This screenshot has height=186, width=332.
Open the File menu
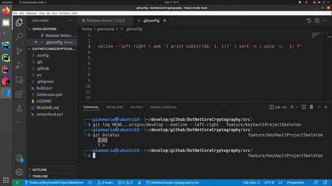click(x=15, y=13)
